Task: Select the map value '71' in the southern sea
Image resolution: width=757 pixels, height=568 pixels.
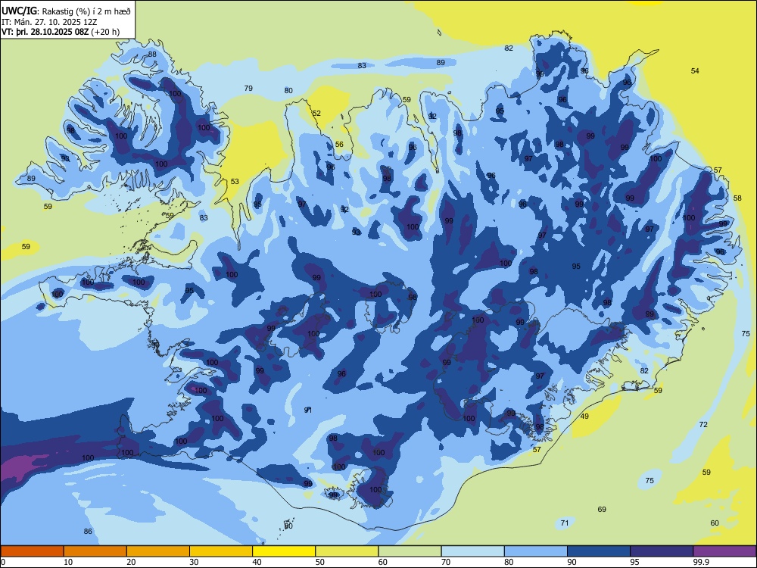Action: point(565,523)
